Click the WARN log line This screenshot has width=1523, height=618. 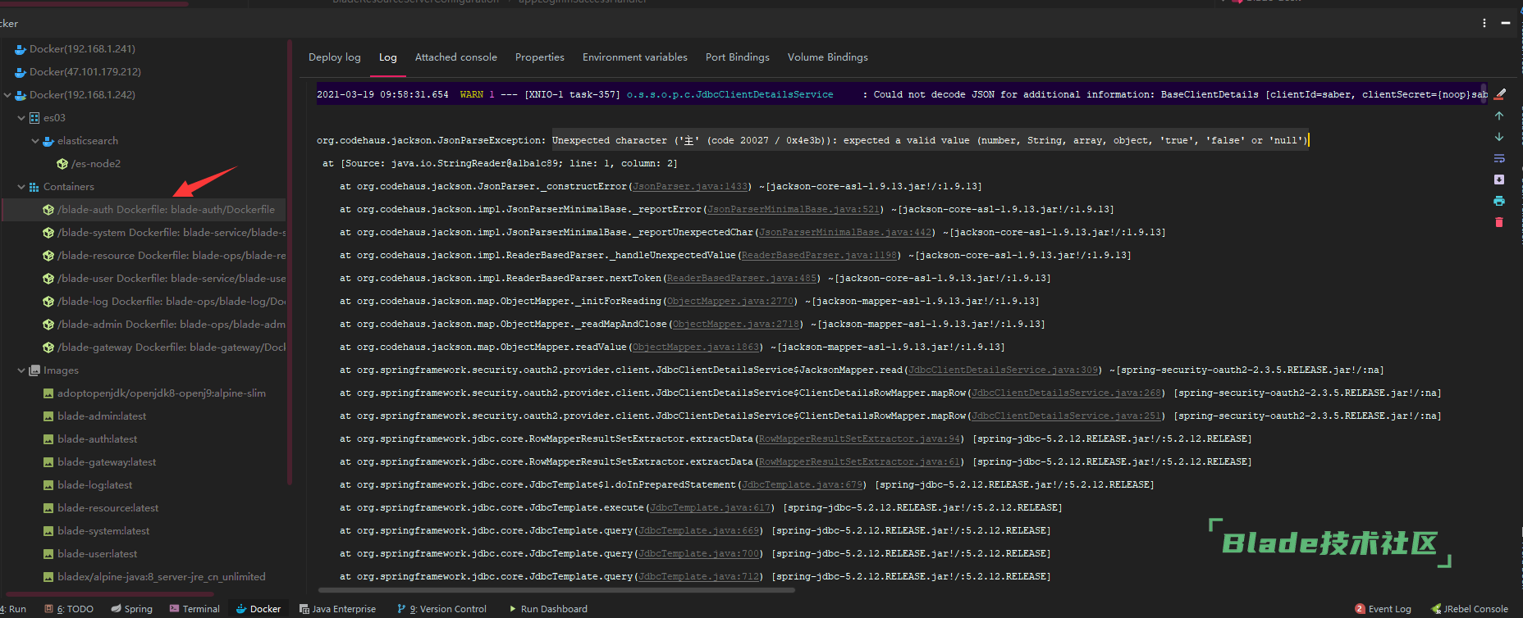point(901,94)
